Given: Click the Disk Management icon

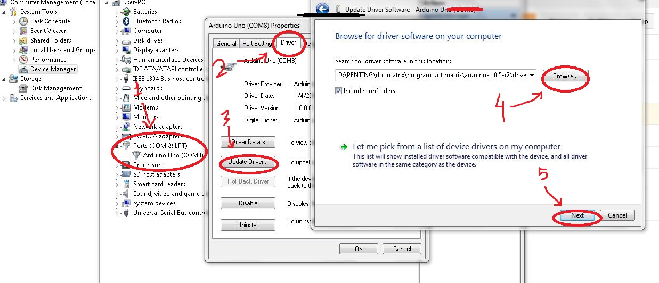Looking at the screenshot, I should click(x=23, y=88).
